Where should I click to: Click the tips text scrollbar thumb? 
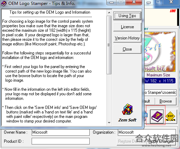pos(109,45)
